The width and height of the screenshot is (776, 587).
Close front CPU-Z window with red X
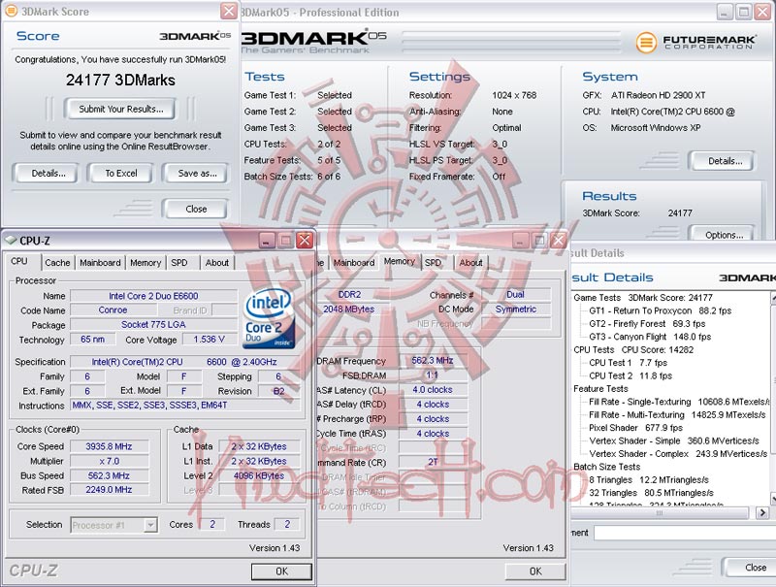tap(305, 241)
